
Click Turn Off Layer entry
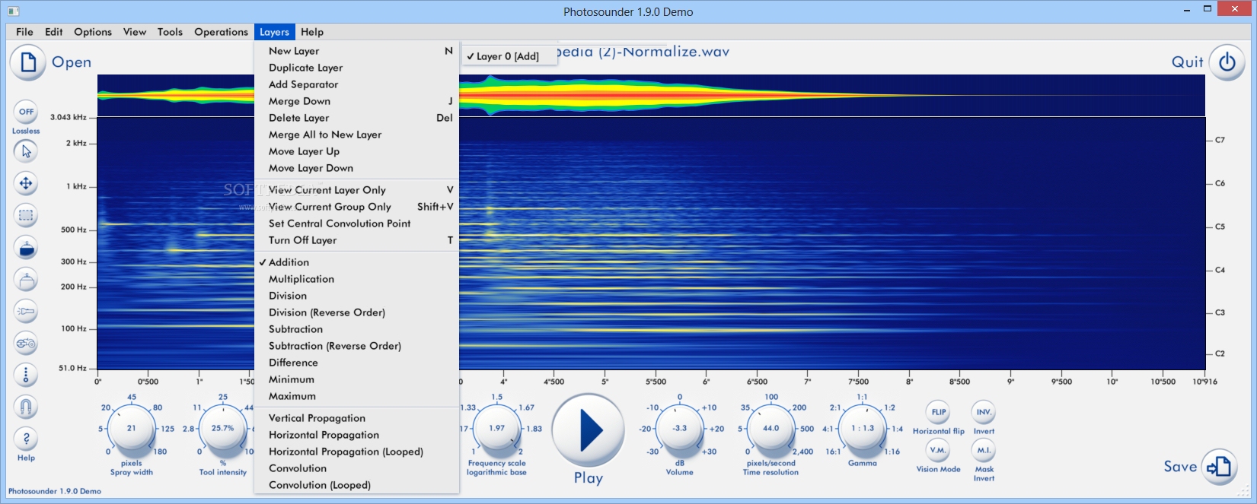coord(356,240)
